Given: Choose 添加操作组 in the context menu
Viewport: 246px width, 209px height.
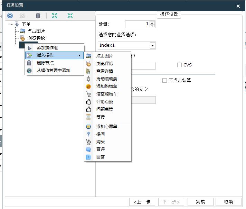Looking at the screenshot, I should click(55, 48).
